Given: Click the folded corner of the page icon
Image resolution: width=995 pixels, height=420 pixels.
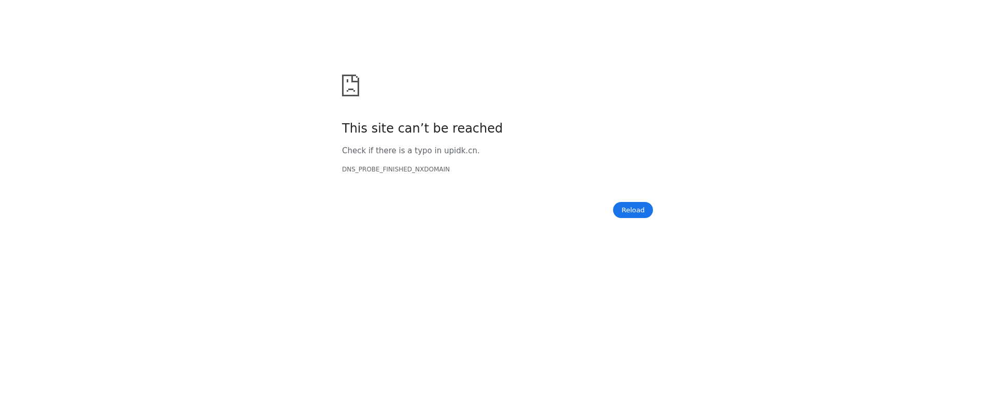Looking at the screenshot, I should click(x=356, y=78).
